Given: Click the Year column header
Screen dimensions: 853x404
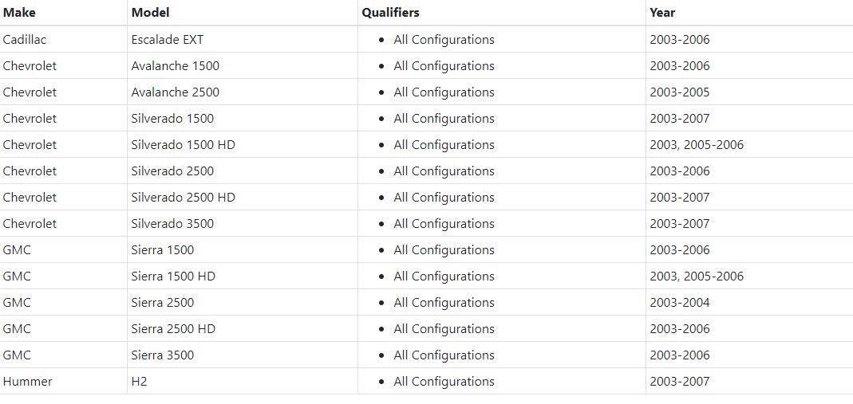Looking at the screenshot, I should tap(662, 13).
